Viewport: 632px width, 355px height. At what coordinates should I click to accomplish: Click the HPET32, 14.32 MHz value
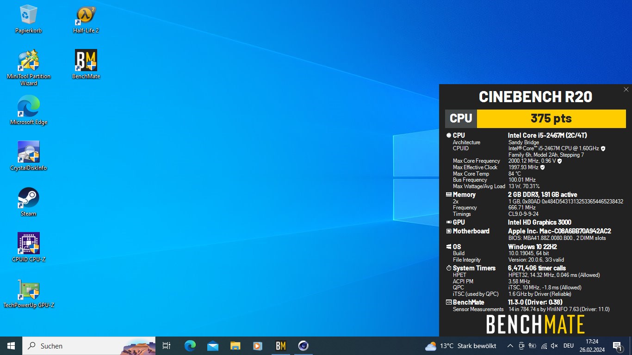tap(554, 275)
